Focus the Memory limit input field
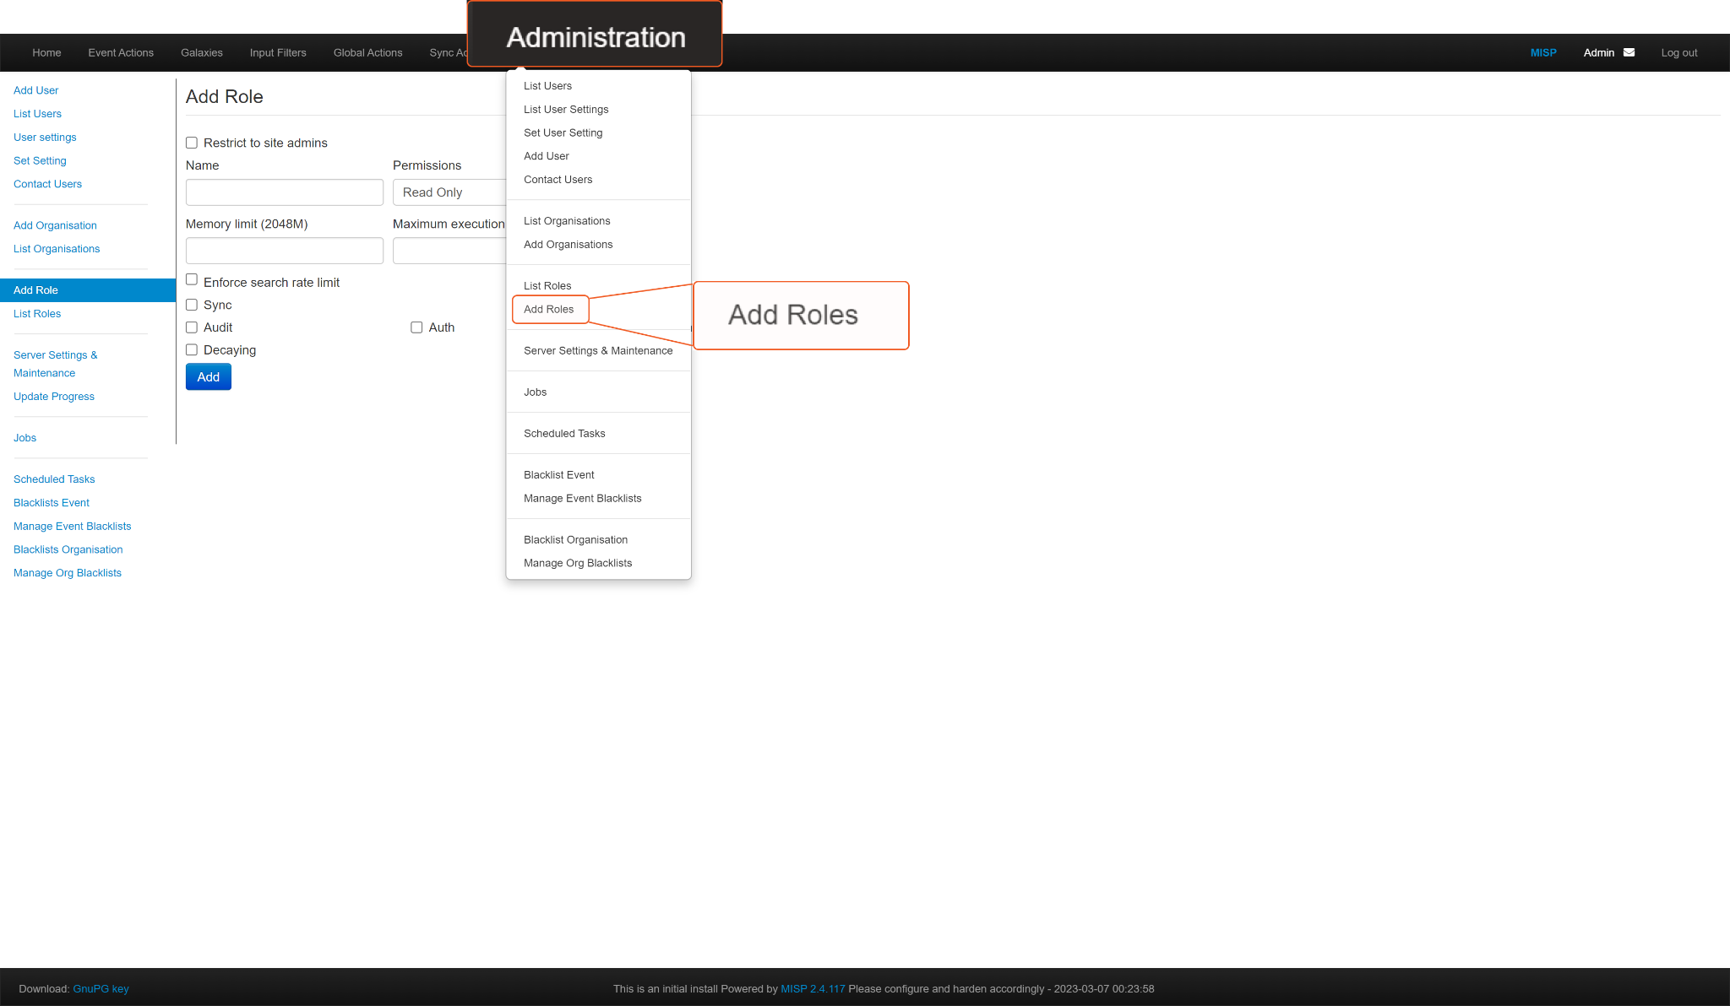Image resolution: width=1730 pixels, height=1006 pixels. pos(285,251)
